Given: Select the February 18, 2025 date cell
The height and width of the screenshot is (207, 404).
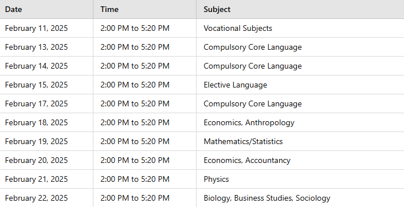Looking at the screenshot, I should pos(46,122).
